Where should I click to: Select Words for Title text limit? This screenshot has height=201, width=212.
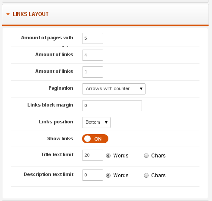[108, 156]
